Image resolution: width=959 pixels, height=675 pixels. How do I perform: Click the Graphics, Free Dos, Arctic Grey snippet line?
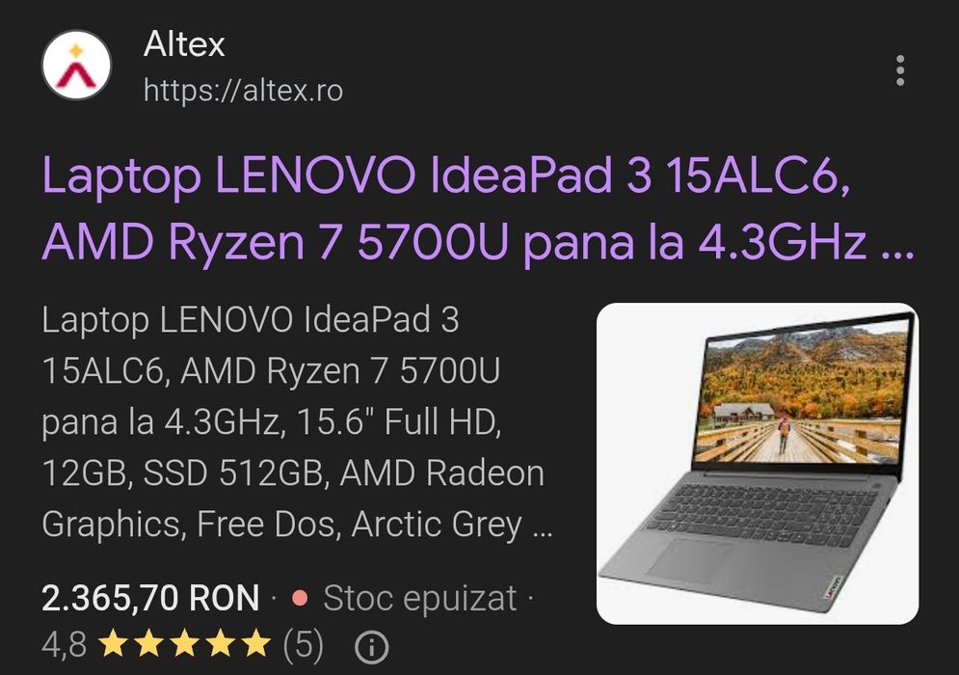click(x=282, y=525)
